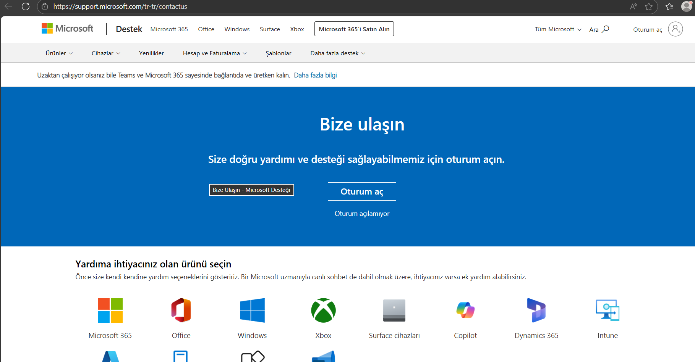
Task: Select the Office product icon
Action: [181, 310]
